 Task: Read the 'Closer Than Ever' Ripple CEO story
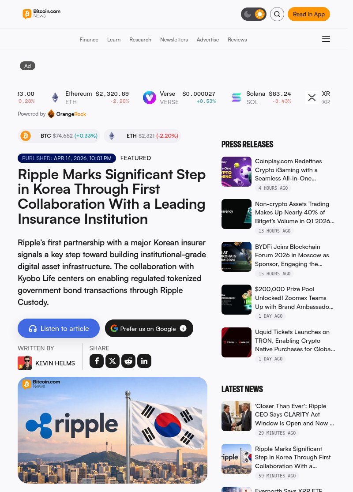[294, 414]
